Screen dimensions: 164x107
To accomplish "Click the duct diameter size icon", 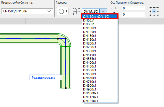I will tap(76, 11).
